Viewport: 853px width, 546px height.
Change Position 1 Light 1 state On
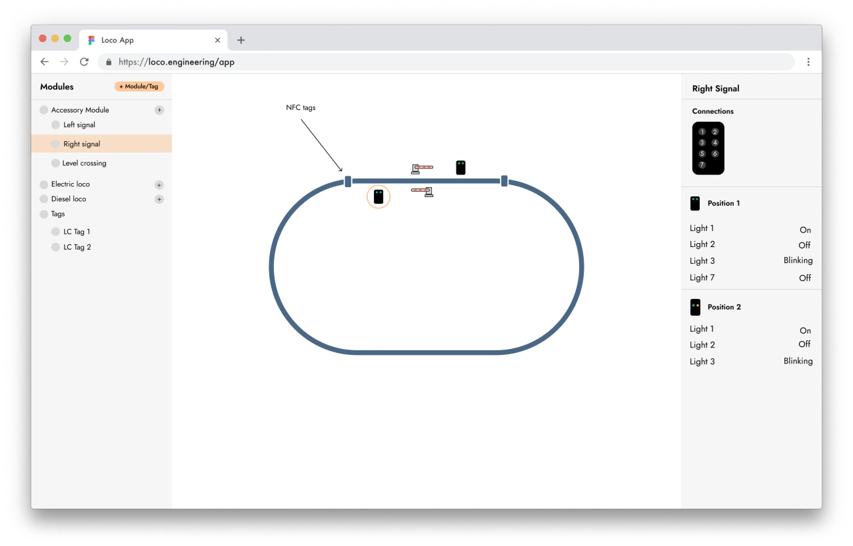tap(805, 230)
